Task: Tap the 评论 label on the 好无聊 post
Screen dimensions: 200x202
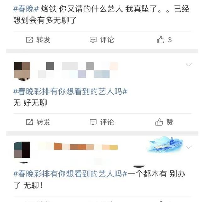Action: pyautogui.click(x=107, y=122)
